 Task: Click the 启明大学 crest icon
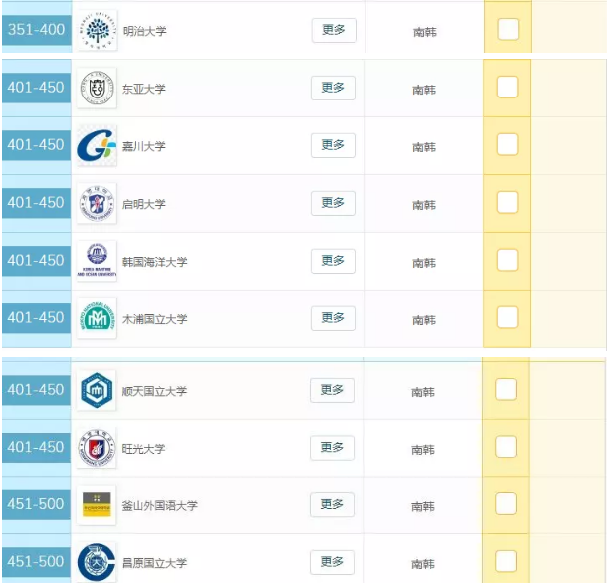click(x=97, y=203)
